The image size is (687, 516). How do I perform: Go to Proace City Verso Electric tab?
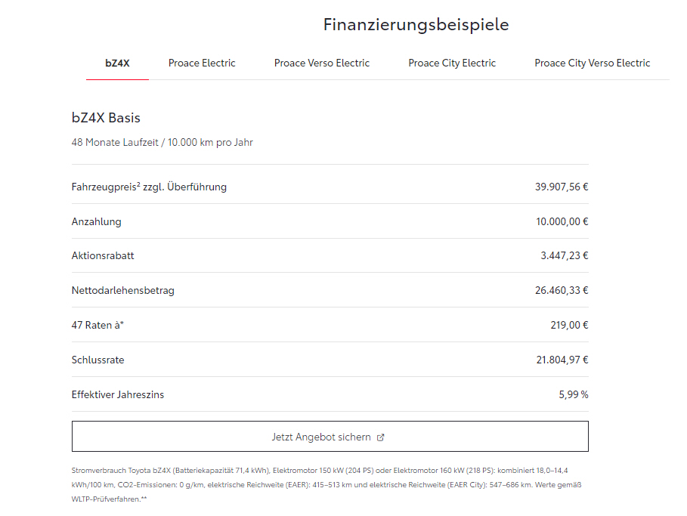point(592,63)
